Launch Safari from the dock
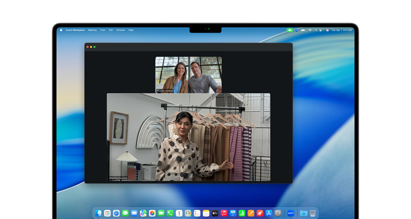411x219 pixels. tap(116, 213)
